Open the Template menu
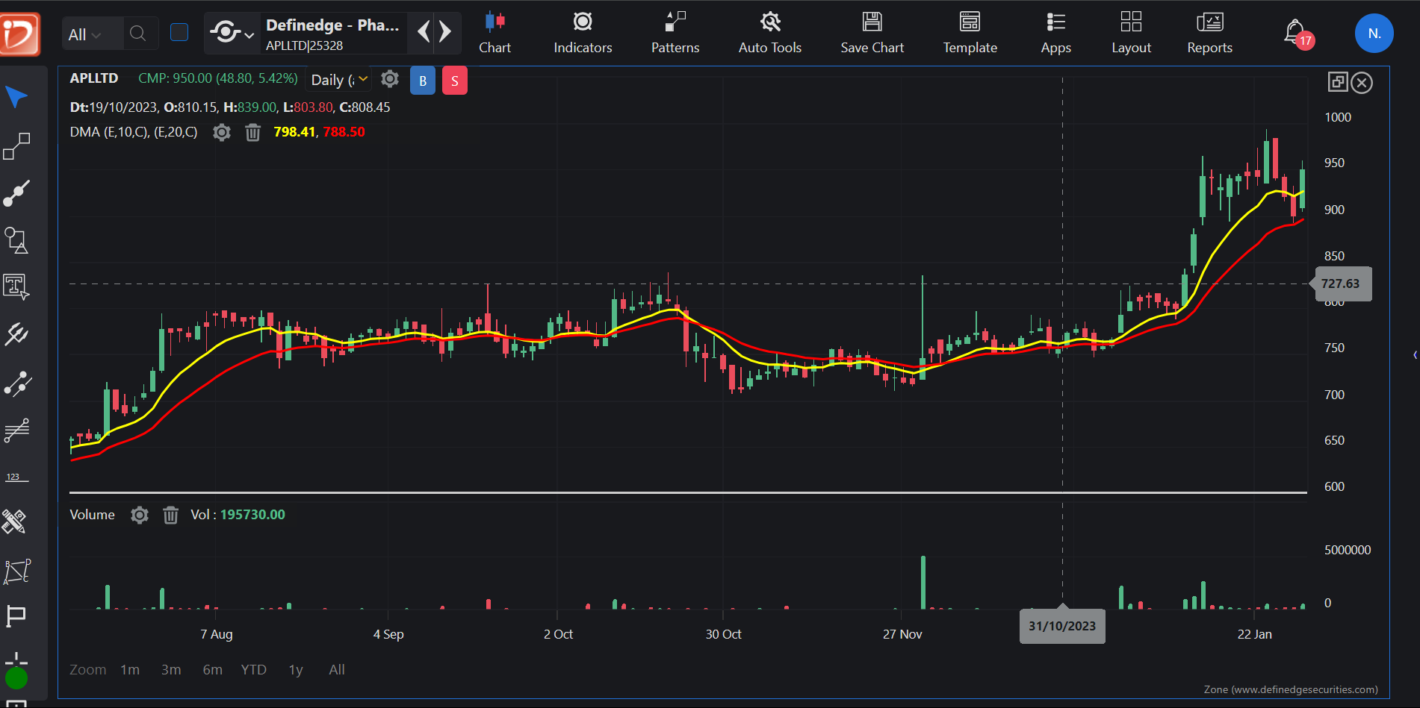Screen dimensions: 1420x708 [970, 33]
